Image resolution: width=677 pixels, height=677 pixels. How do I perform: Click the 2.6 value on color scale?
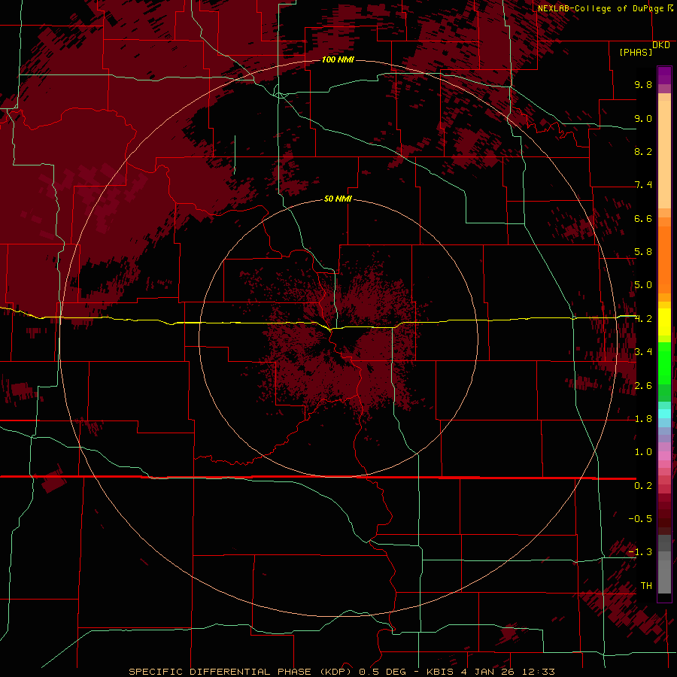(x=643, y=386)
